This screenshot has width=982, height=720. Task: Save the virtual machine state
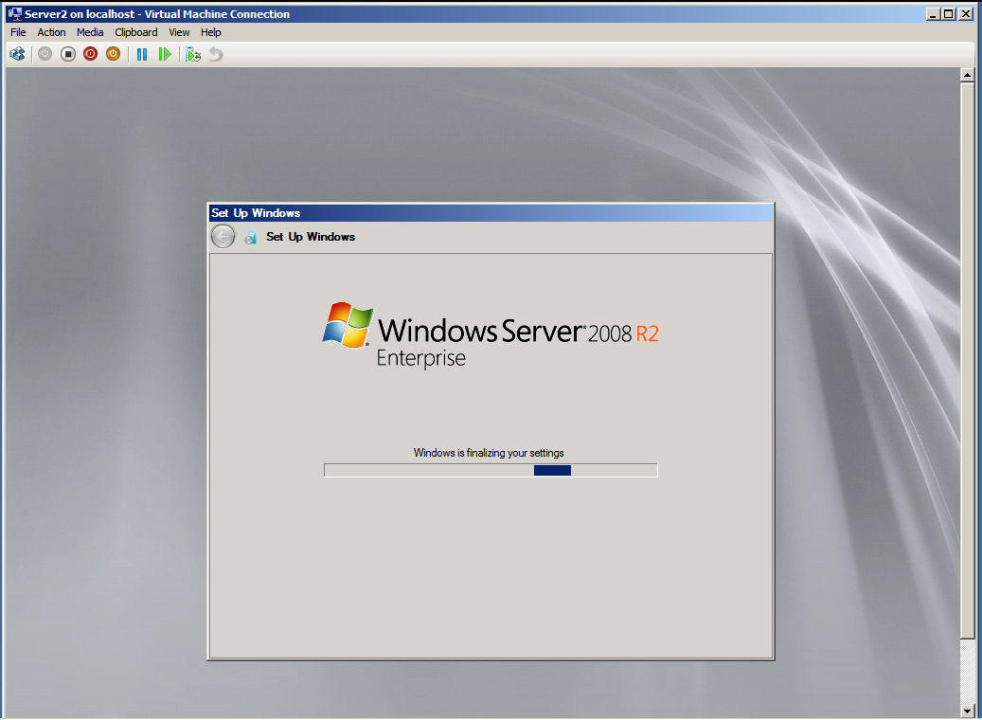click(x=114, y=55)
